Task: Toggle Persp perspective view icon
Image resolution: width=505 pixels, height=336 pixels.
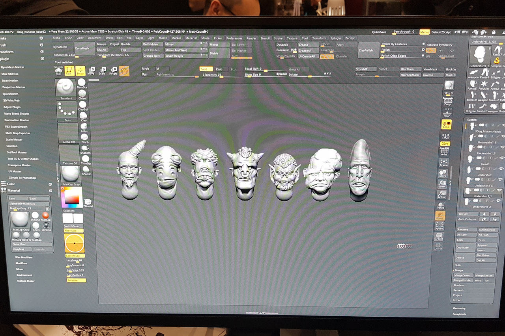Action: coord(448,102)
